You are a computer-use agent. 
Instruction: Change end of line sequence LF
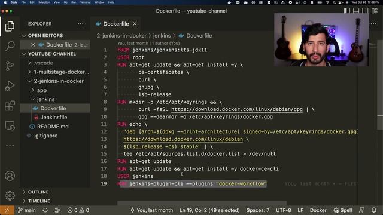tap(300, 210)
